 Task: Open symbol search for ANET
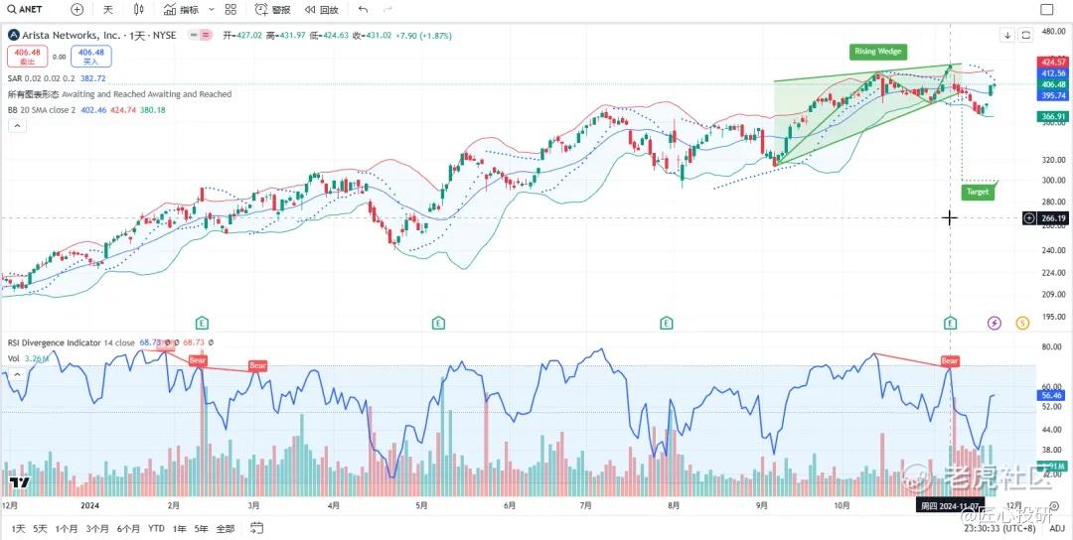[23, 10]
